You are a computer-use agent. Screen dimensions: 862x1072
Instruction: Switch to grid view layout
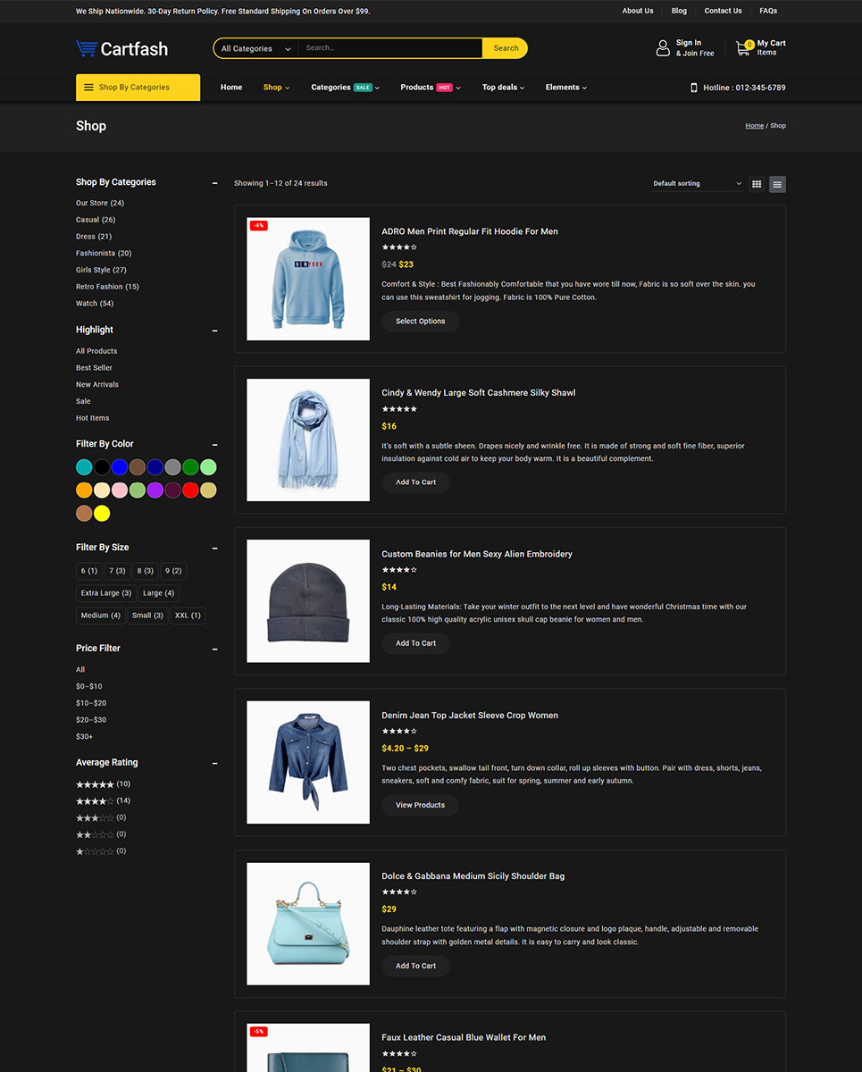[x=757, y=184]
